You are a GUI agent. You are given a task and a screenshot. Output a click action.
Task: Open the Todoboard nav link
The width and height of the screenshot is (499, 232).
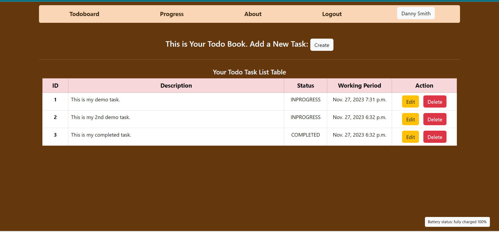tap(84, 14)
